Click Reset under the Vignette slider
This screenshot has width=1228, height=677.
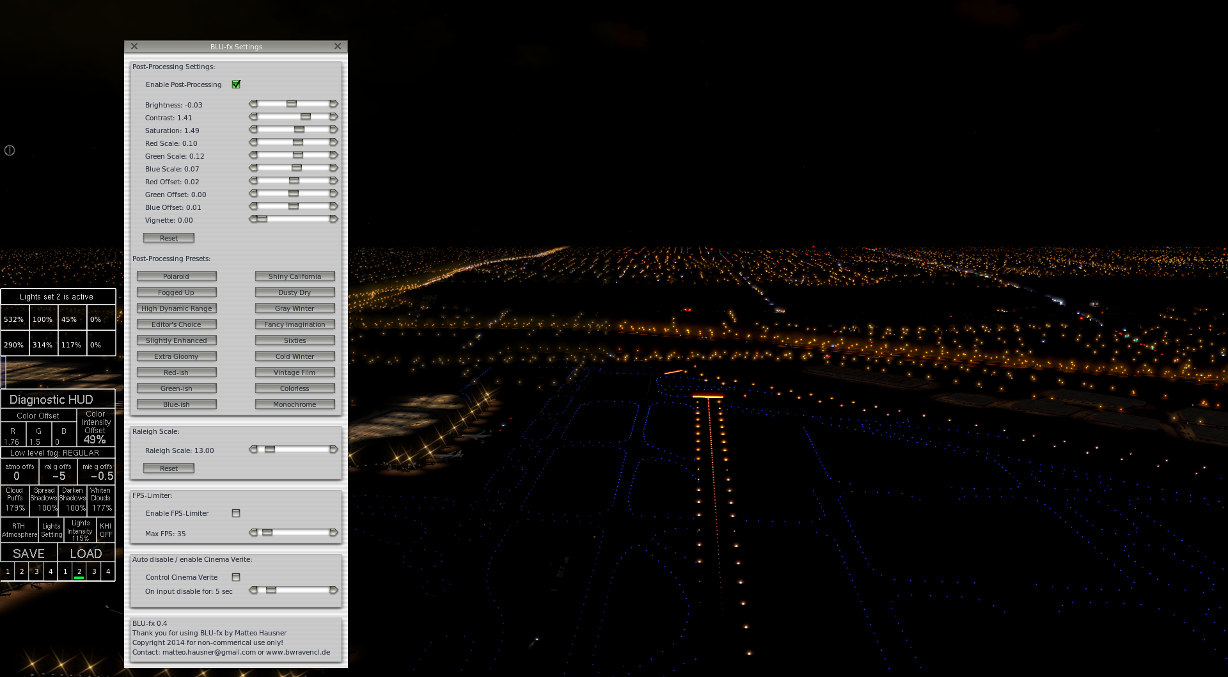point(169,238)
